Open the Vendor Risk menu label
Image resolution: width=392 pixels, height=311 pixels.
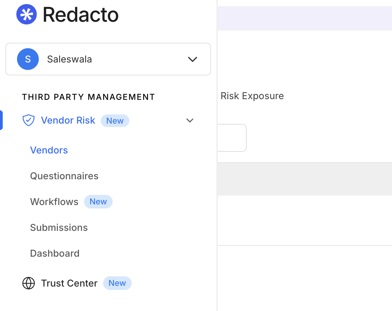coord(68,120)
